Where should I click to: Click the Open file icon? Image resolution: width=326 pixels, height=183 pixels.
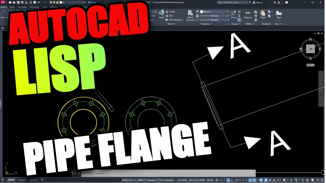(14, 2)
